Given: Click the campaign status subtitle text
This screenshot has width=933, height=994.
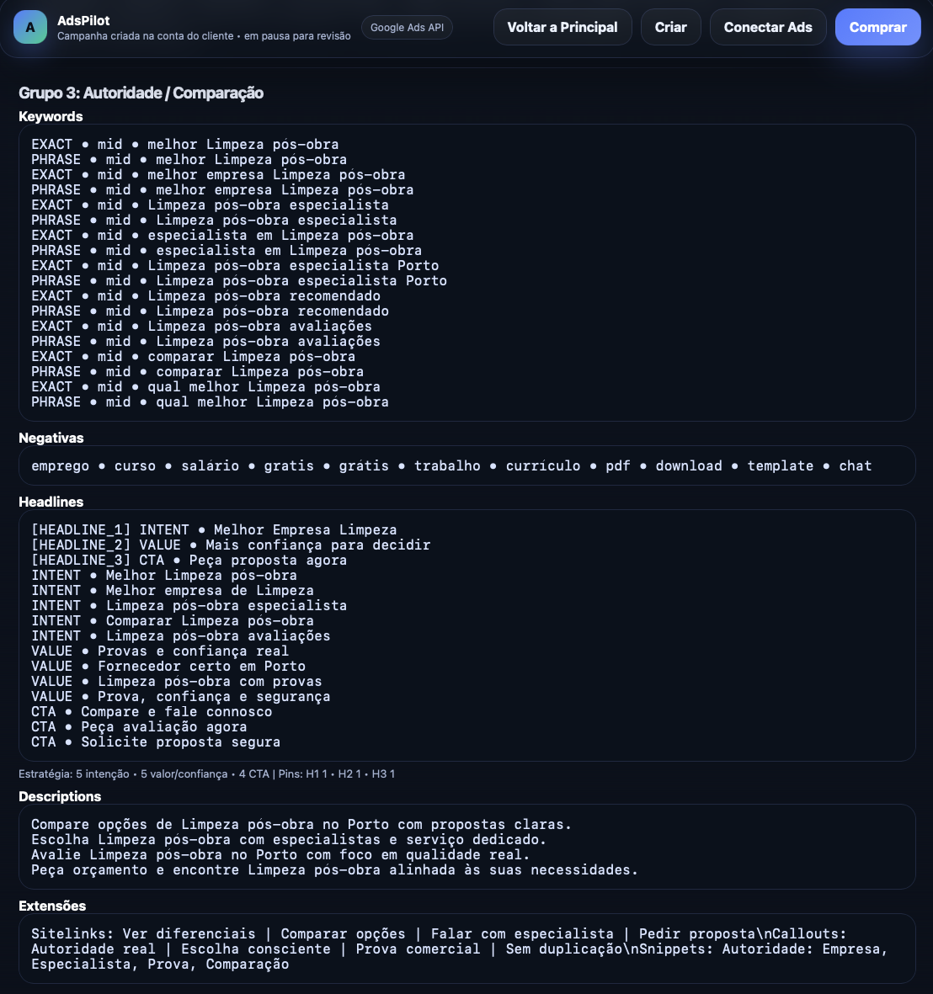Looking at the screenshot, I should (x=204, y=36).
